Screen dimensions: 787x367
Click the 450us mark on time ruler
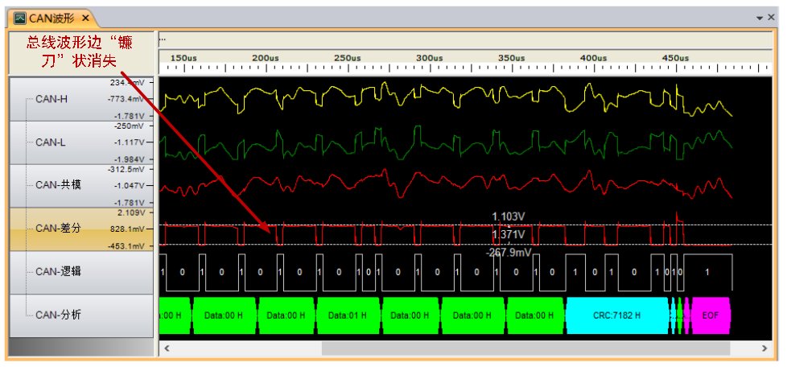(675, 59)
